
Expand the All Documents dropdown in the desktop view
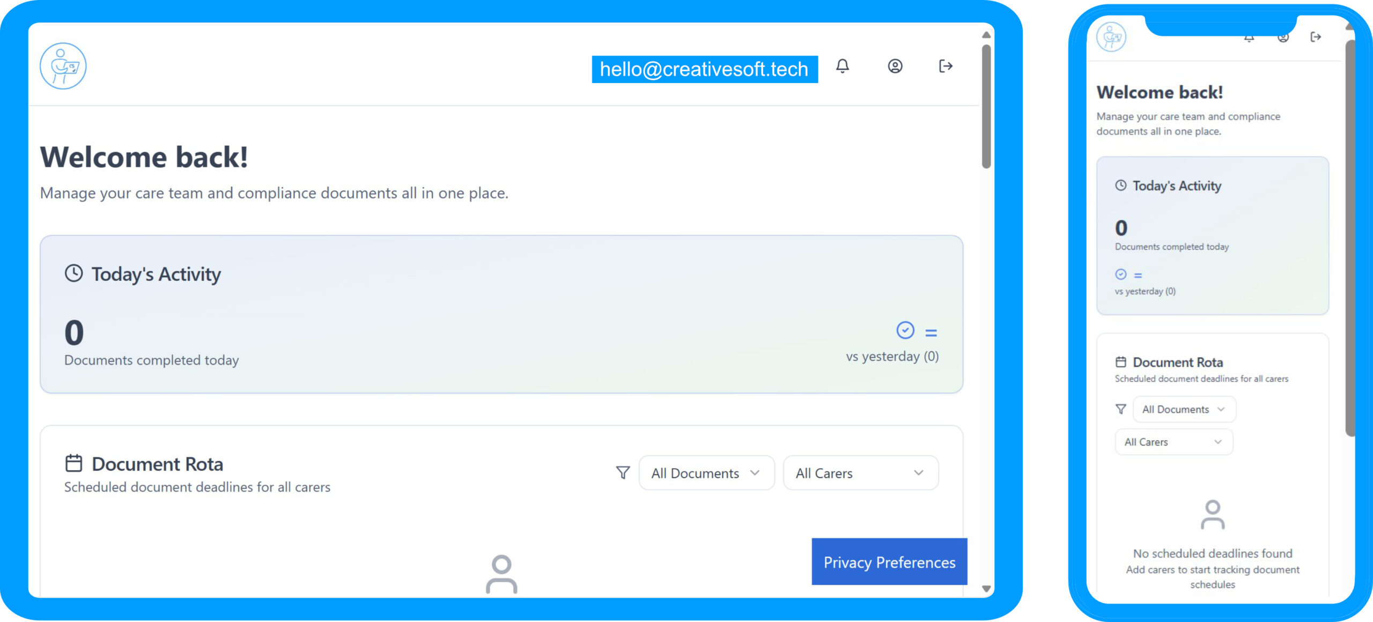706,473
